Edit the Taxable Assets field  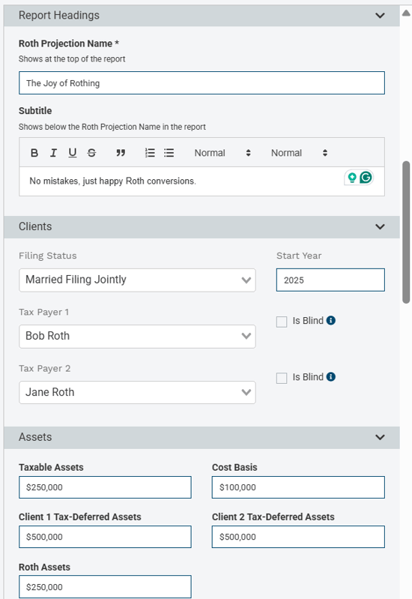point(105,487)
